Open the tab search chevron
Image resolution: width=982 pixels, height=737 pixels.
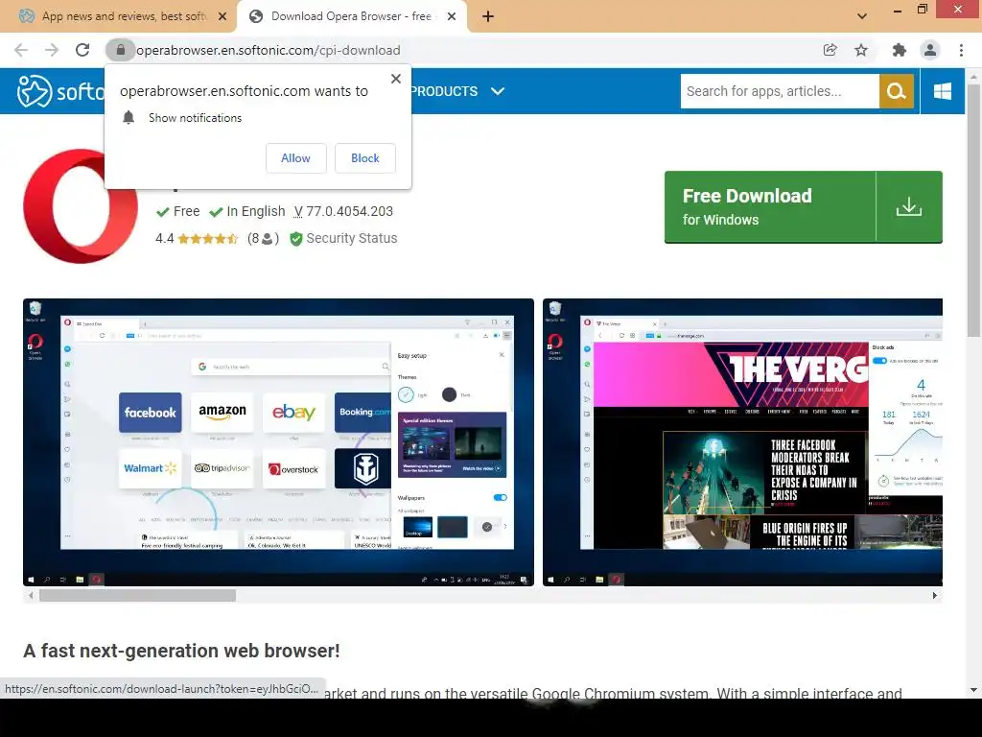(x=862, y=16)
